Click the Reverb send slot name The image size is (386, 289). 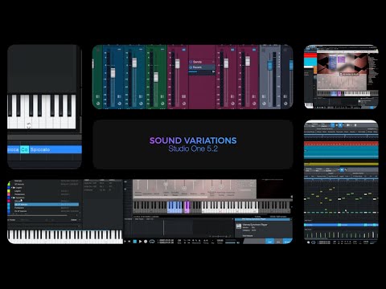[198, 67]
